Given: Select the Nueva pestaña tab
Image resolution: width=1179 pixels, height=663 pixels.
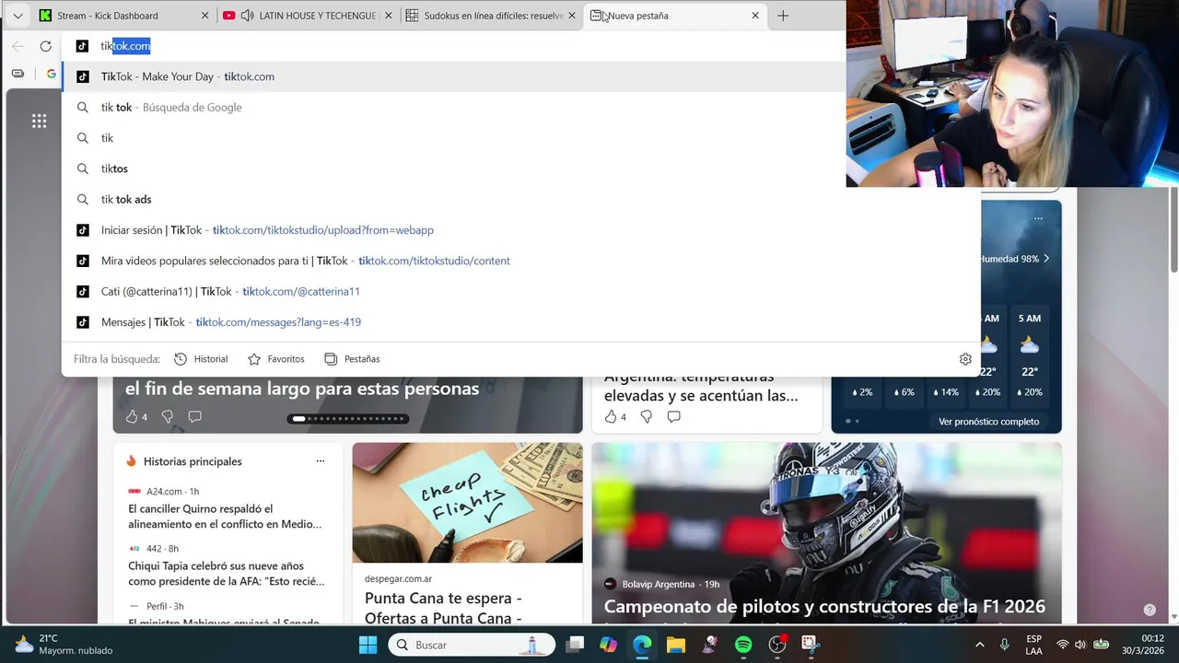Looking at the screenshot, I should [675, 16].
